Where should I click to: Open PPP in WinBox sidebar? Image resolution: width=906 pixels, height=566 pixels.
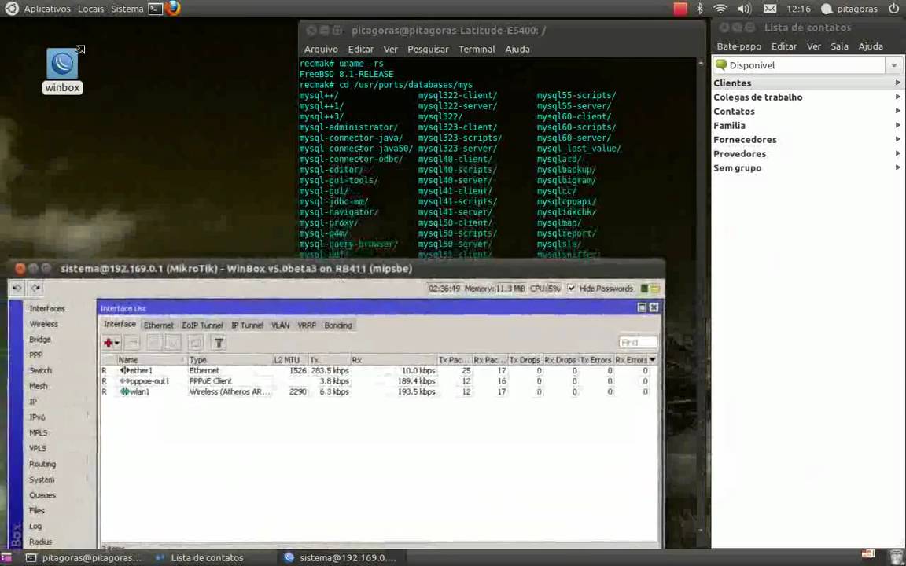(35, 355)
